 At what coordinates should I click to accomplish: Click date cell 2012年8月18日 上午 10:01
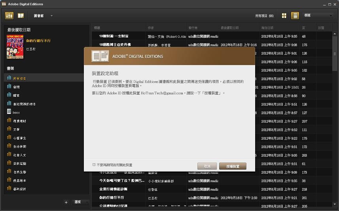(280, 87)
